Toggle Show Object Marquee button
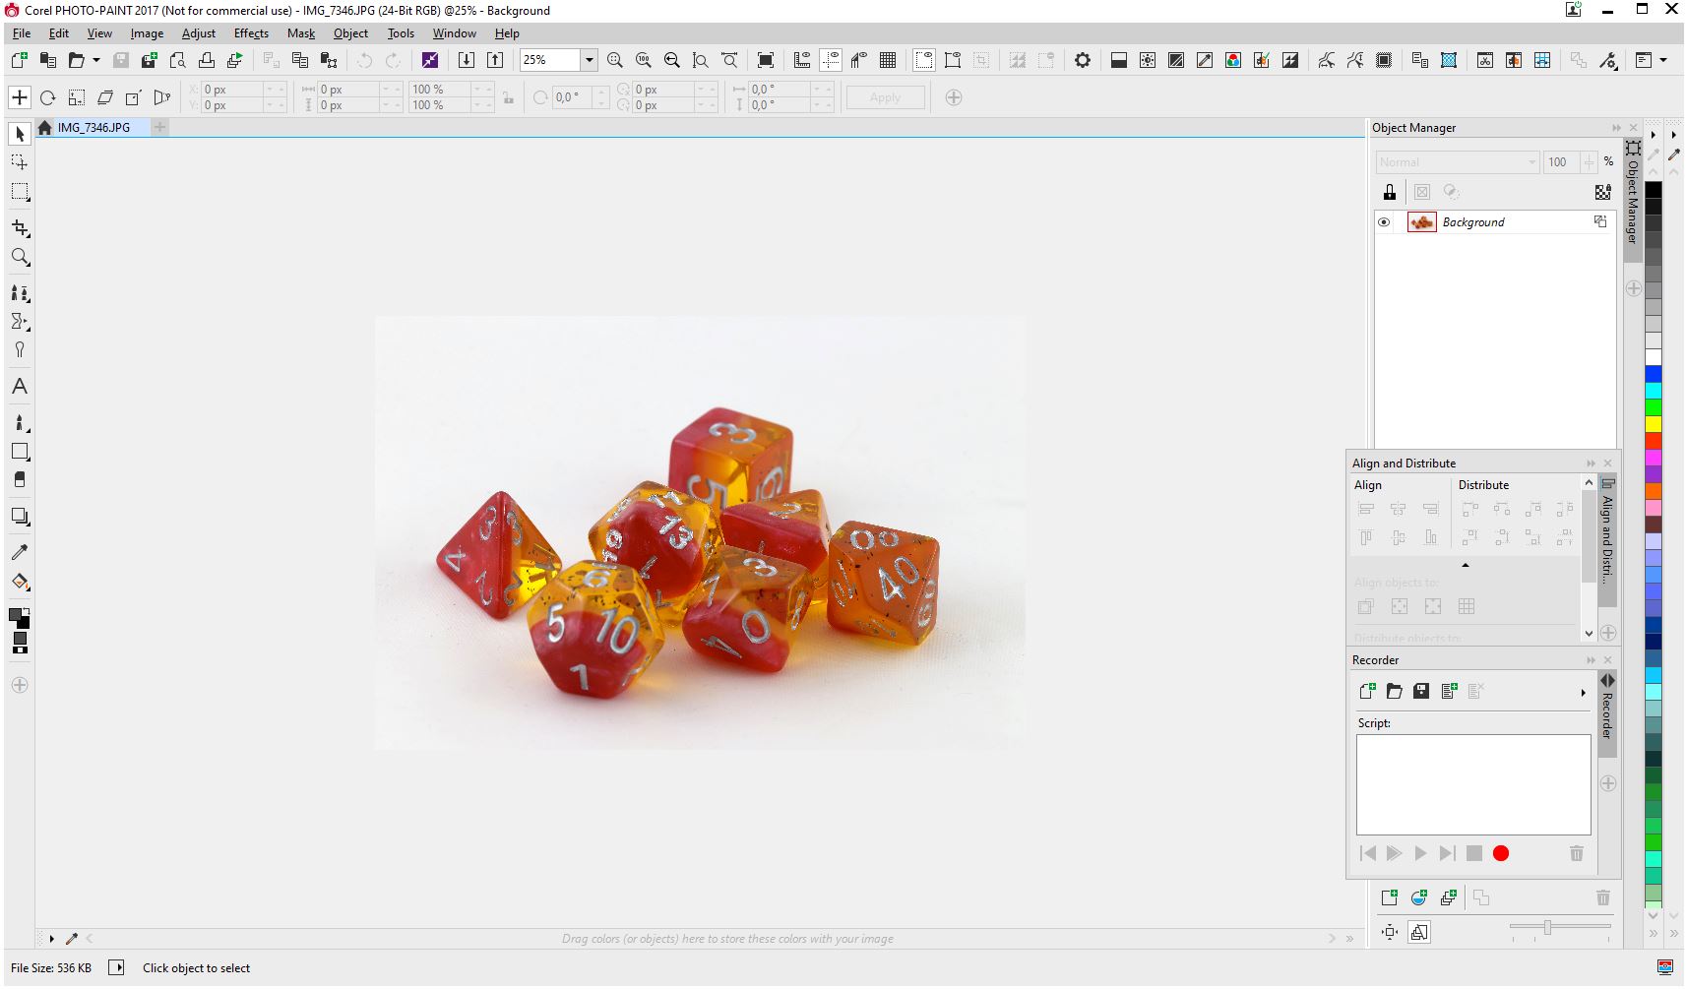The image size is (1686, 989). point(953,60)
